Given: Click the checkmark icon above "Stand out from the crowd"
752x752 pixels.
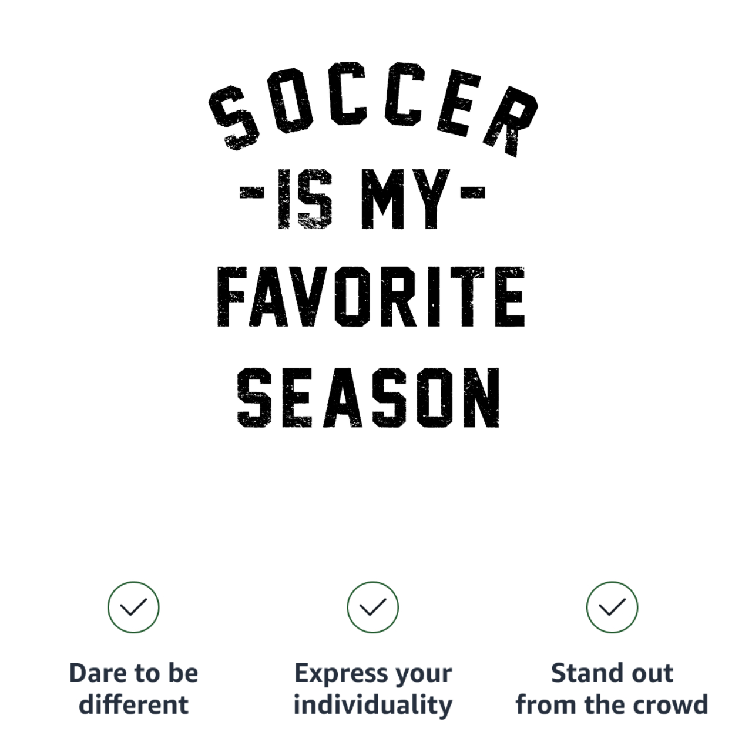Looking at the screenshot, I should pyautogui.click(x=612, y=607).
